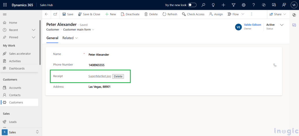Expand the Recent list in sidebar
Viewport: 299px width, 136px height.
click(x=34, y=30)
